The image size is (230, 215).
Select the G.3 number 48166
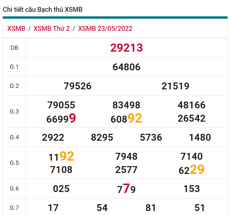[x=192, y=105]
